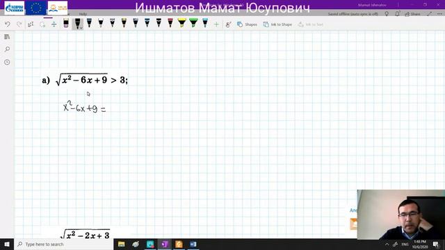
Task: Open the orange app on taskbar
Action: (x=179, y=244)
